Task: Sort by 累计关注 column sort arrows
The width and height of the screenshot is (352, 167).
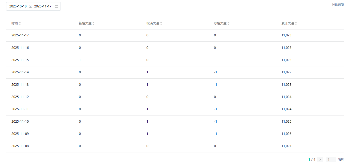Action: [296, 23]
